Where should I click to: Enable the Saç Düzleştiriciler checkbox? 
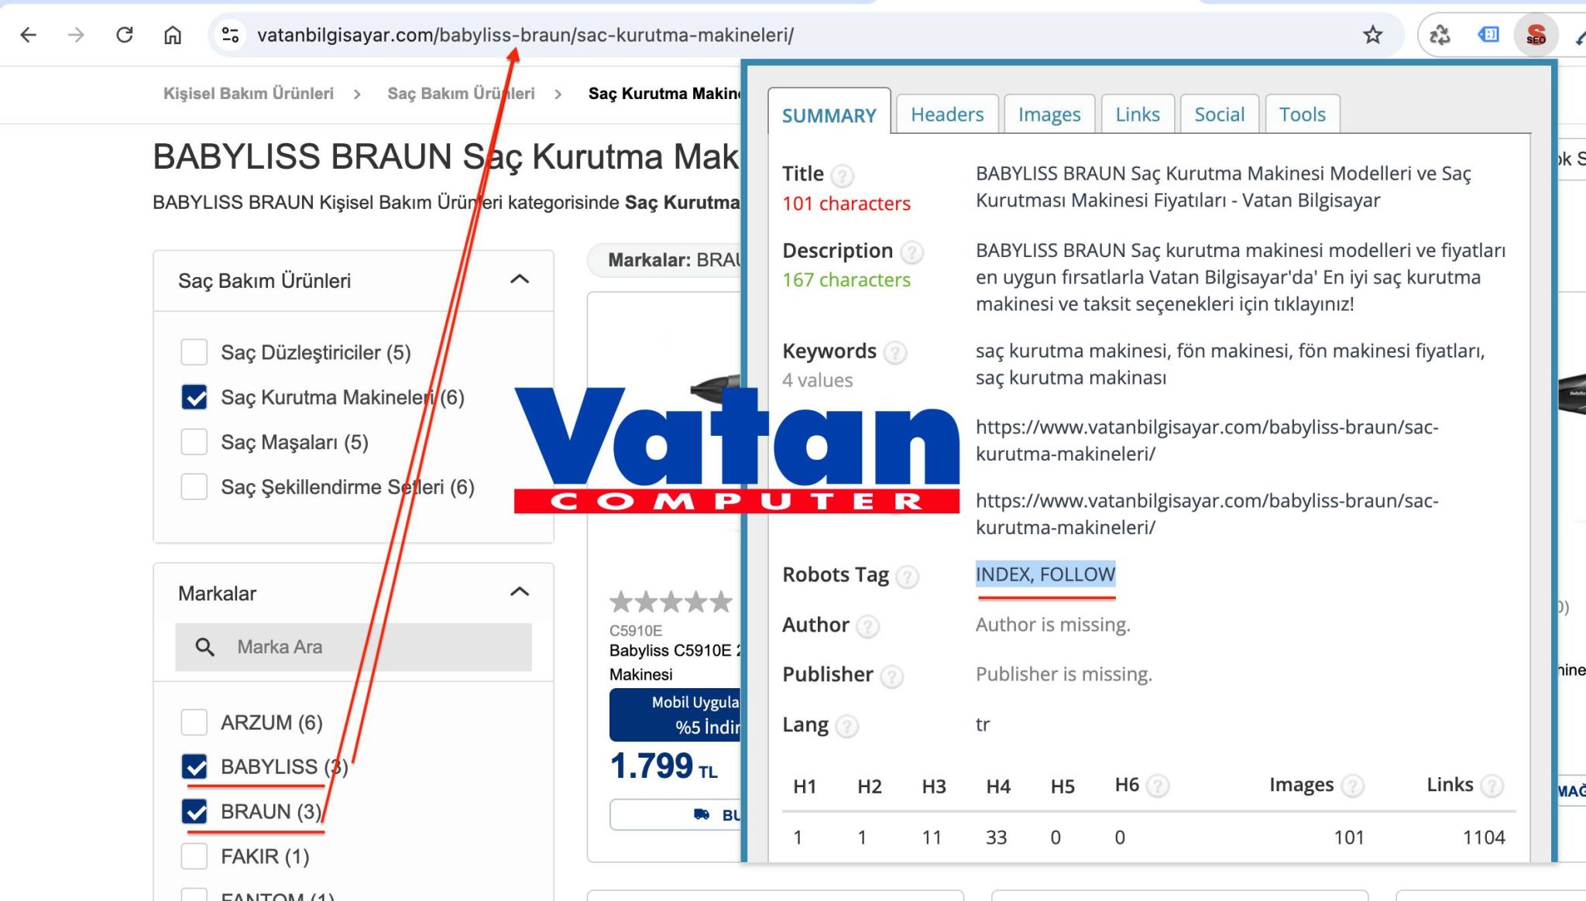click(x=194, y=352)
